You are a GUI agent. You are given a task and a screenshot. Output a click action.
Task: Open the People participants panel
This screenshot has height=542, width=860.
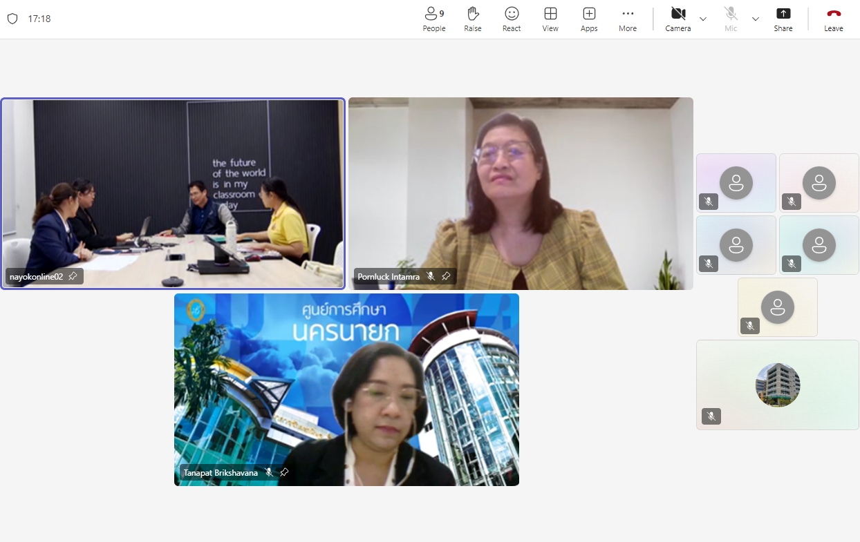[433, 19]
